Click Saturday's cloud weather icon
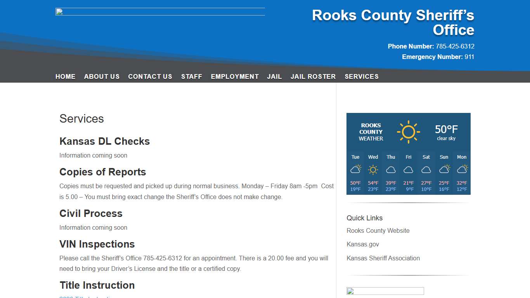530x298 pixels. 426,170
